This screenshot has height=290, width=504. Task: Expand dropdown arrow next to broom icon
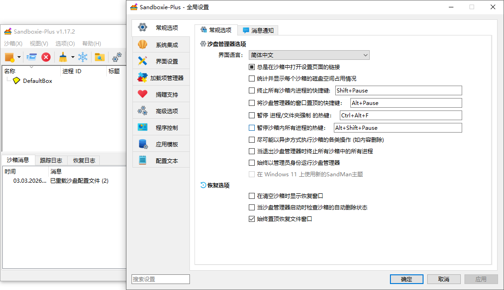click(73, 58)
